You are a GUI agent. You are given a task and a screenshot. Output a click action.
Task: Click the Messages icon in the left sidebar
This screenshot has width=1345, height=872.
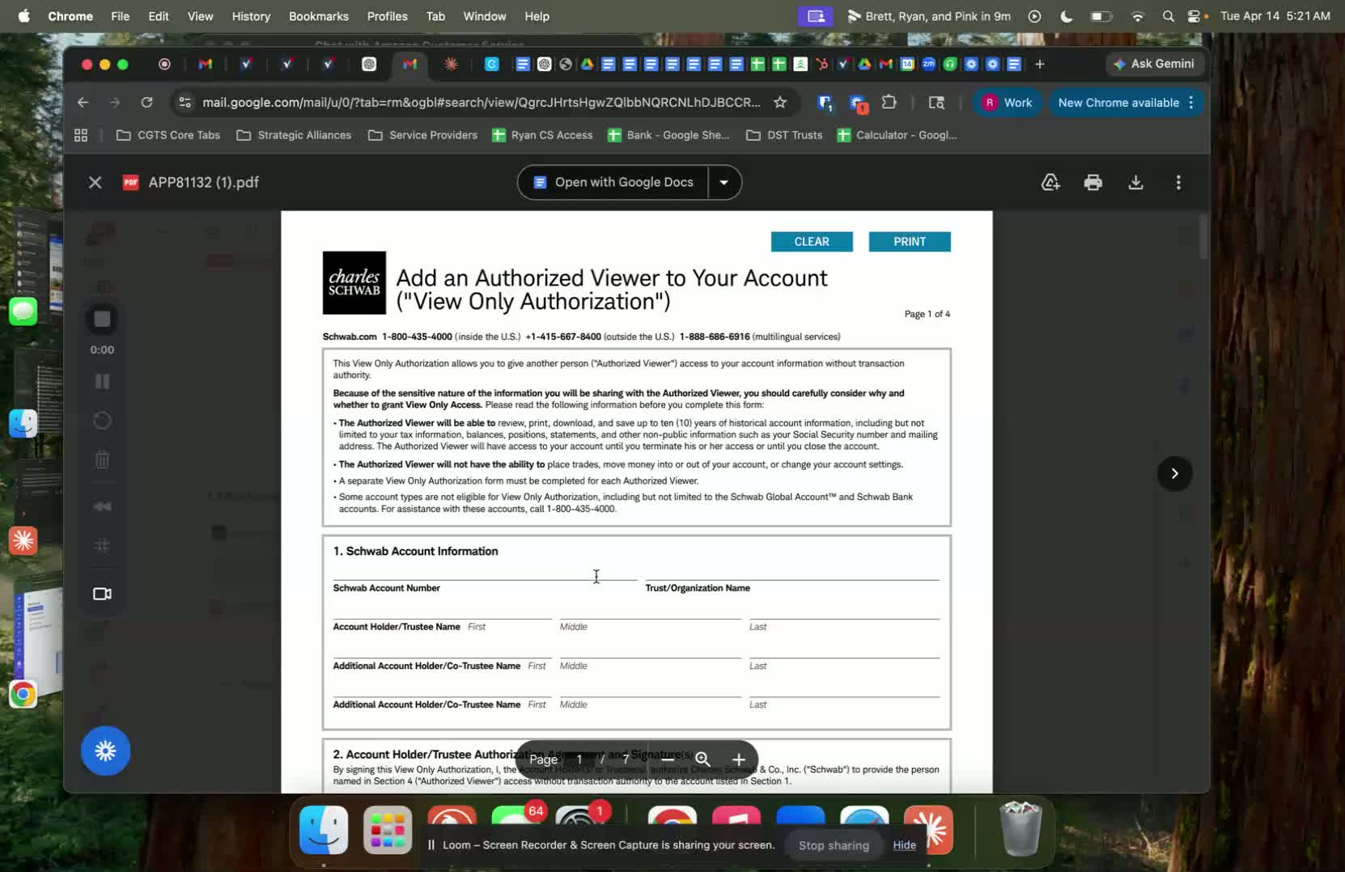tap(23, 311)
